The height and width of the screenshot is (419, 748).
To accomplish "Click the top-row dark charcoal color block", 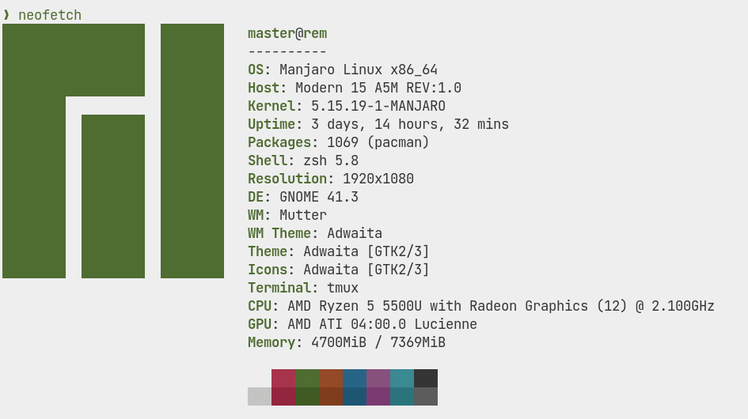I will (426, 378).
